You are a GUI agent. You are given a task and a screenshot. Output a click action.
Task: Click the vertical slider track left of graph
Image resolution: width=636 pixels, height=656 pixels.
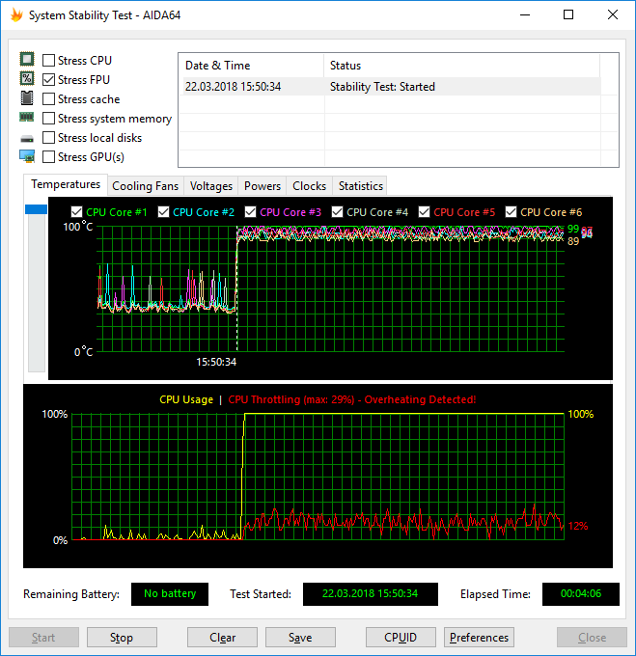click(x=37, y=293)
